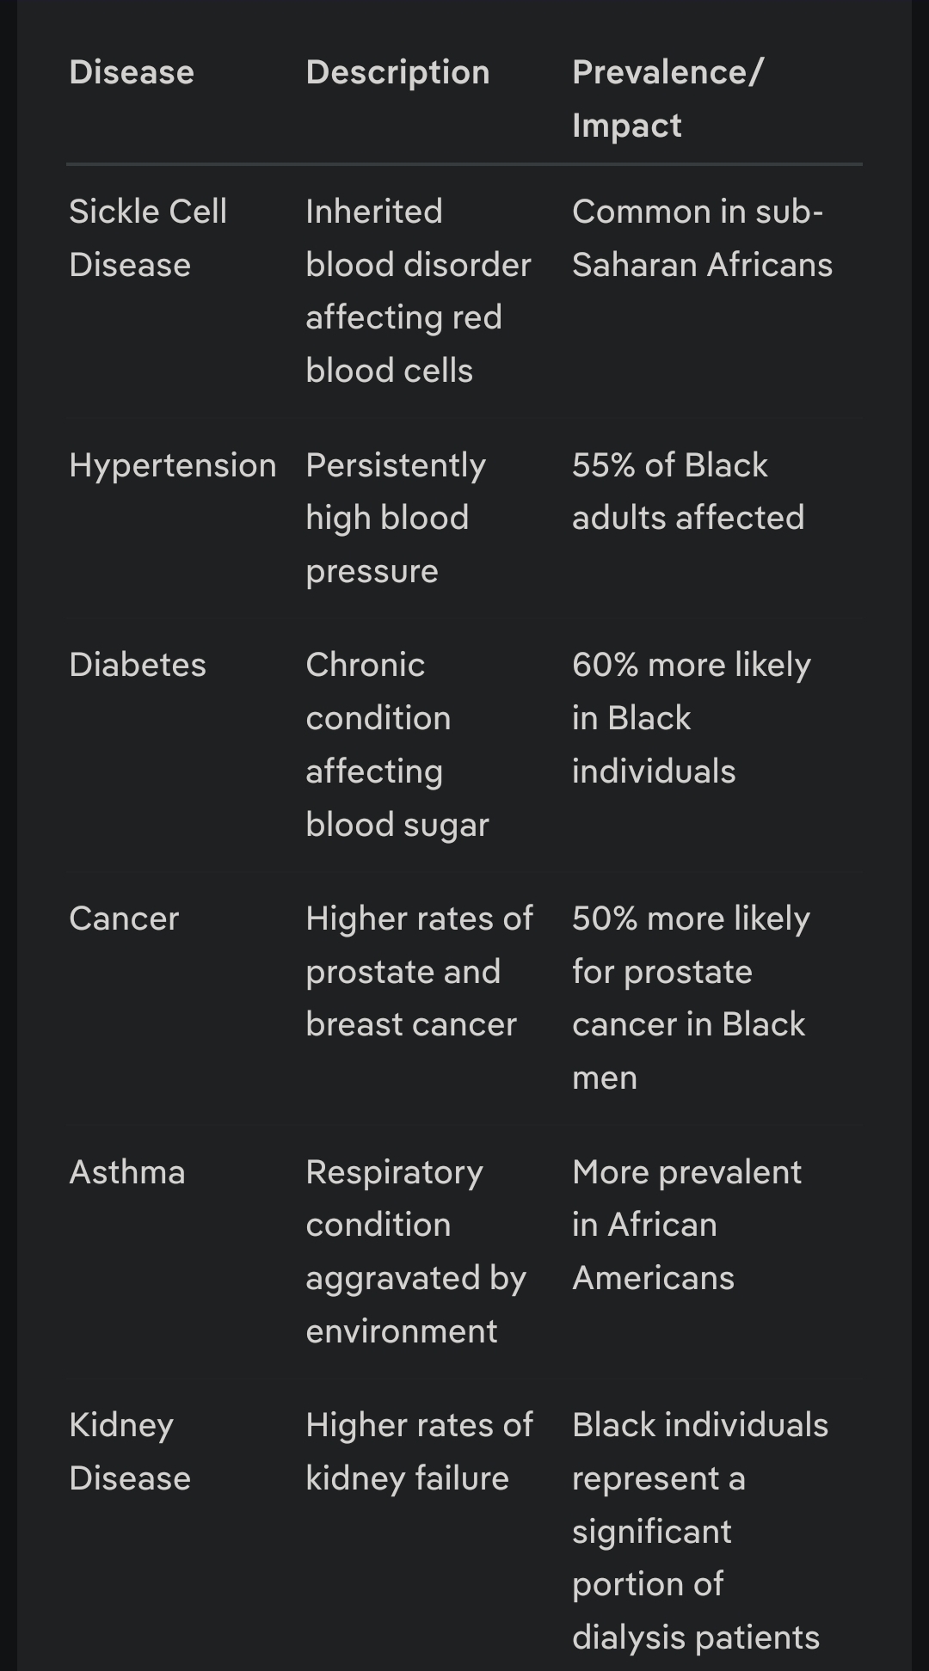Select the Hypertension row label
The height and width of the screenshot is (1671, 929).
[x=173, y=465]
